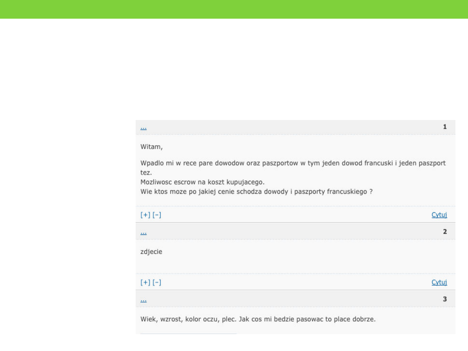Screen dimensions: 468x351
Task: Click the green top header bar
Action: [x=234, y=9]
